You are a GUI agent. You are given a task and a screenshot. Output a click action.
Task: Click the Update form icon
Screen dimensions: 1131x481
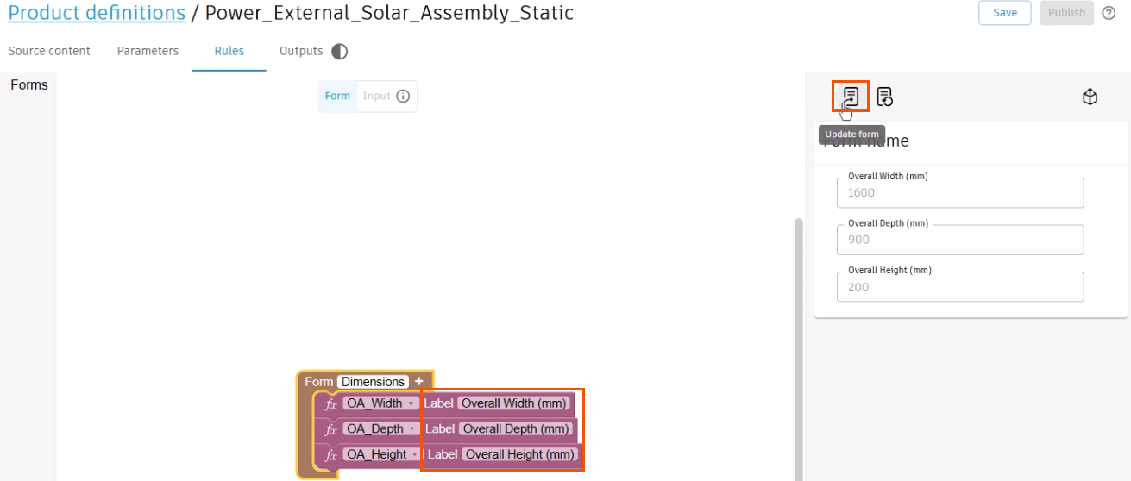[x=851, y=96]
